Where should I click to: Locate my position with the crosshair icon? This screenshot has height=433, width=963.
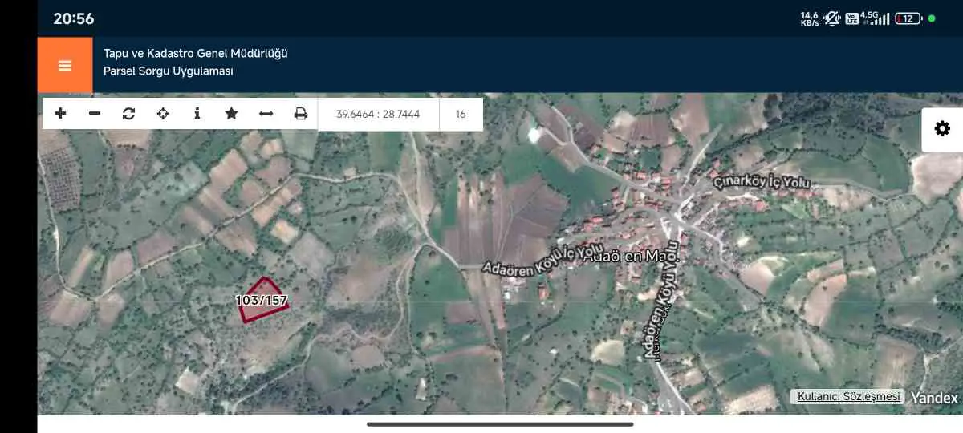[163, 114]
